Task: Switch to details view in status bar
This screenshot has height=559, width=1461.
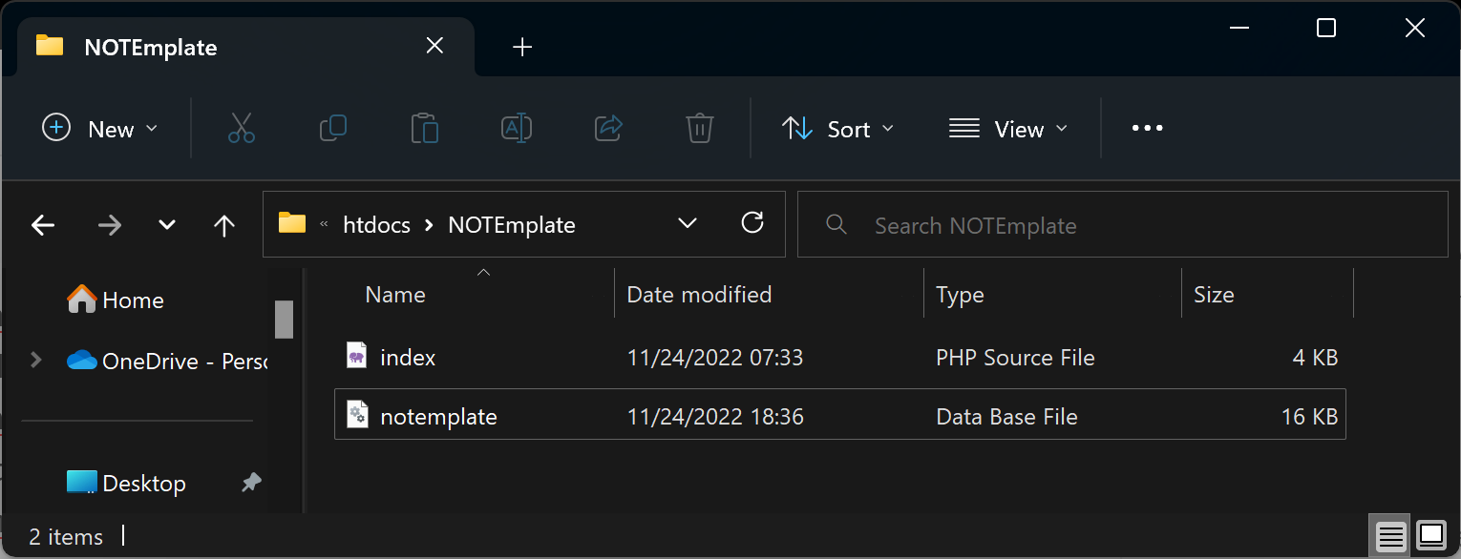Action: point(1389,535)
